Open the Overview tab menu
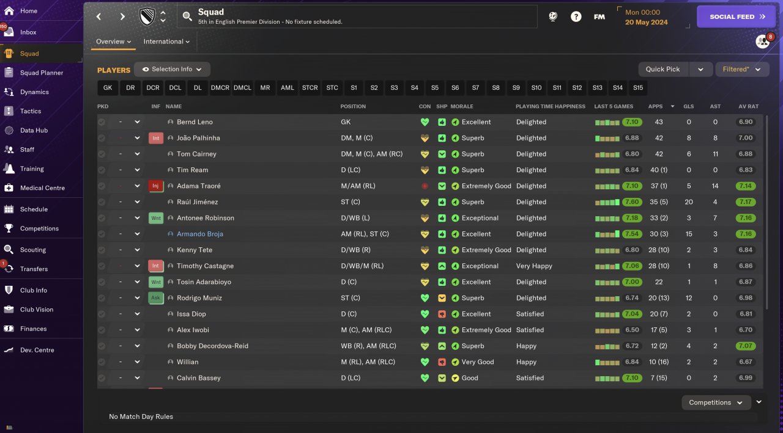783x433 pixels. pyautogui.click(x=113, y=42)
